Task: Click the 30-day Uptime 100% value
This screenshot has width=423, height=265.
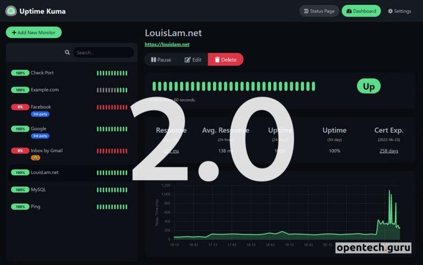Action: point(334,151)
